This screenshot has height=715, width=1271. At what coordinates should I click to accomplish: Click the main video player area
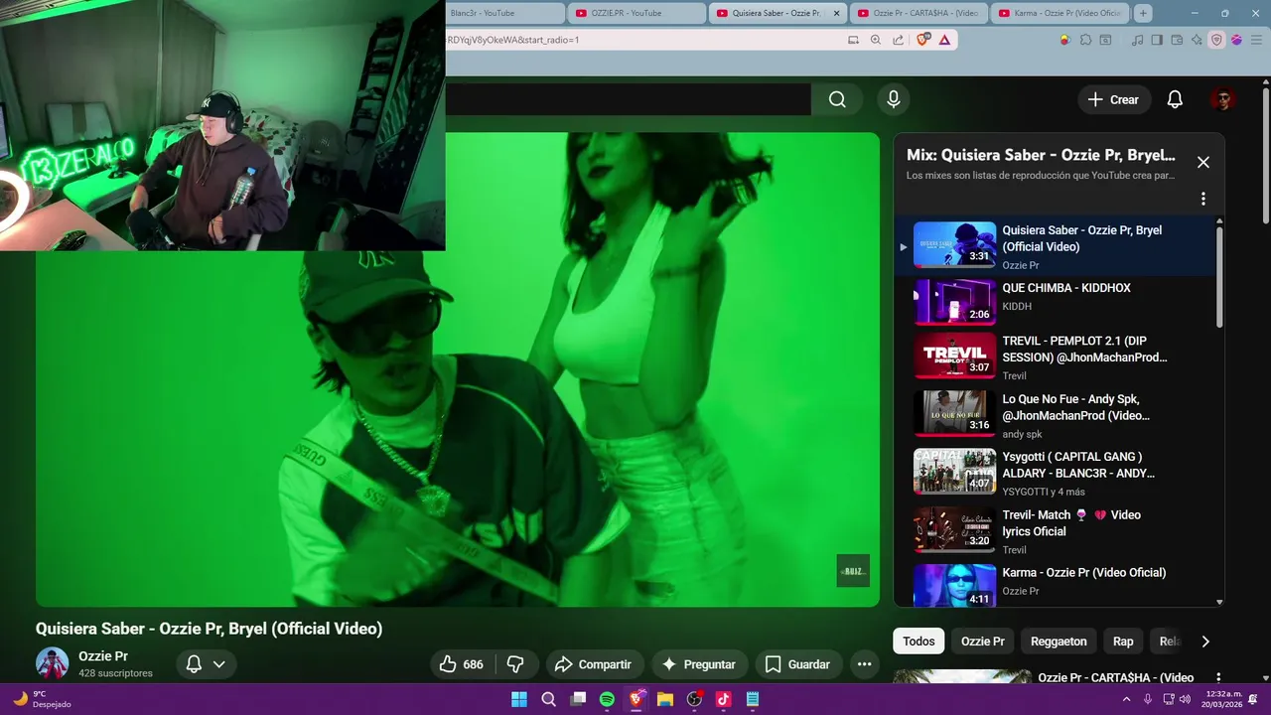(x=458, y=369)
